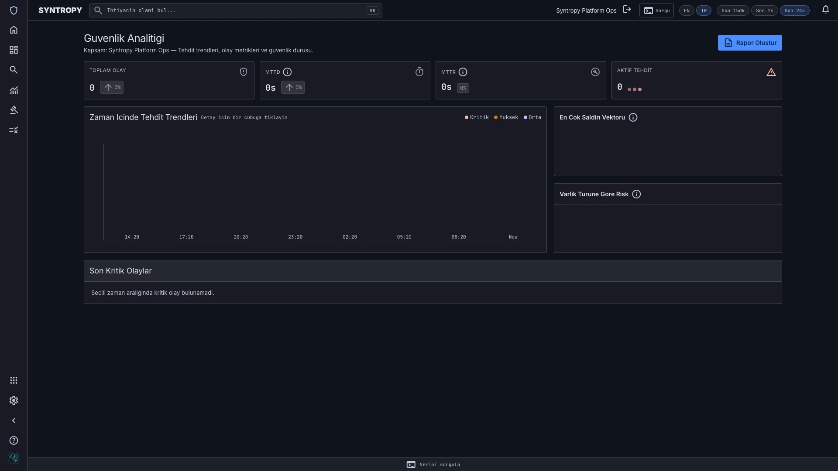Click the MTTR 0% badge
This screenshot has height=471, width=838.
[463, 88]
